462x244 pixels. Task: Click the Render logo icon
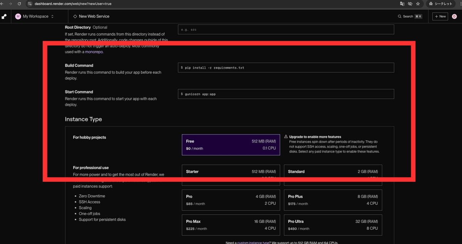[x=4, y=17]
